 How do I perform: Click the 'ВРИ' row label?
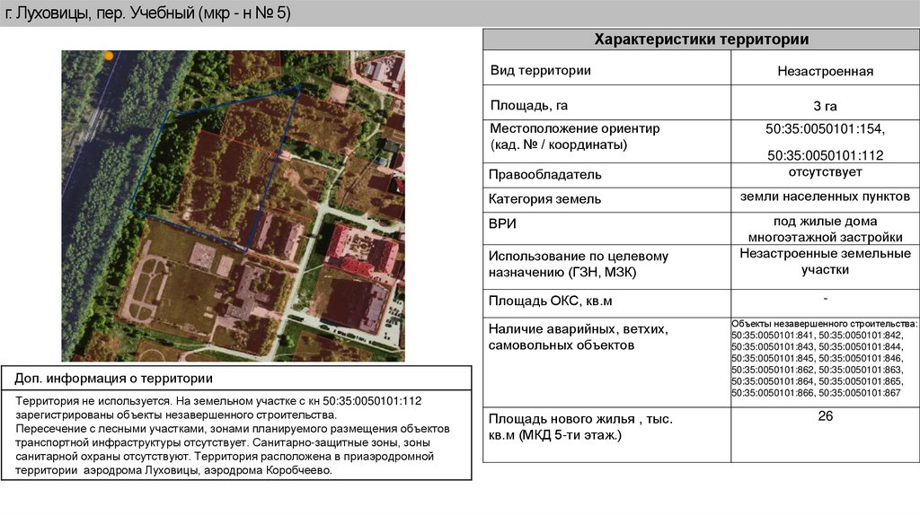click(x=502, y=223)
